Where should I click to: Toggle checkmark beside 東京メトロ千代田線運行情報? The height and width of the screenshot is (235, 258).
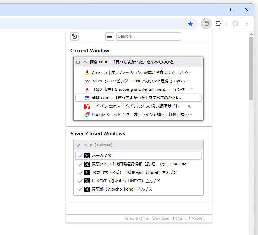click(x=80, y=164)
